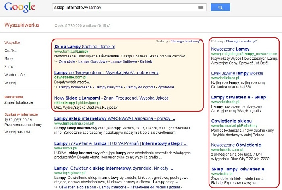Open 'Lampy sklep internetowy WARSZAWA Lampadina' result
Viewport: 282px width, 190px height.
pyautogui.click(x=114, y=118)
